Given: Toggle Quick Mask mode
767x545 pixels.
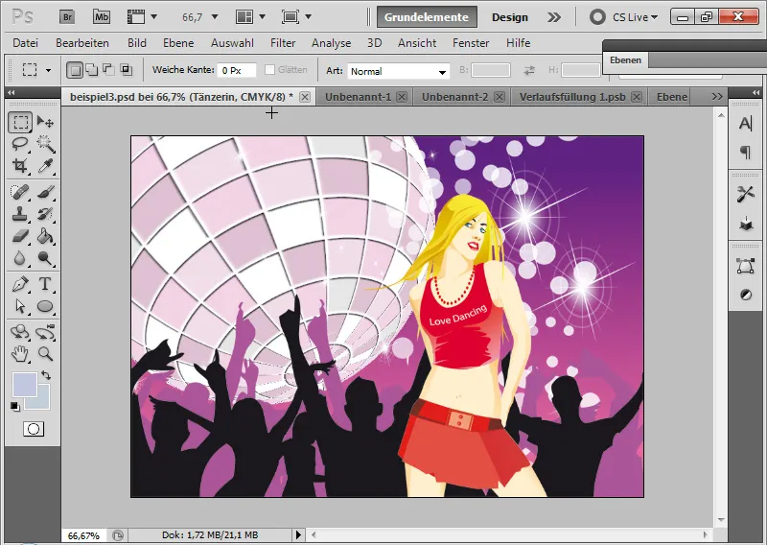Looking at the screenshot, I should point(34,429).
